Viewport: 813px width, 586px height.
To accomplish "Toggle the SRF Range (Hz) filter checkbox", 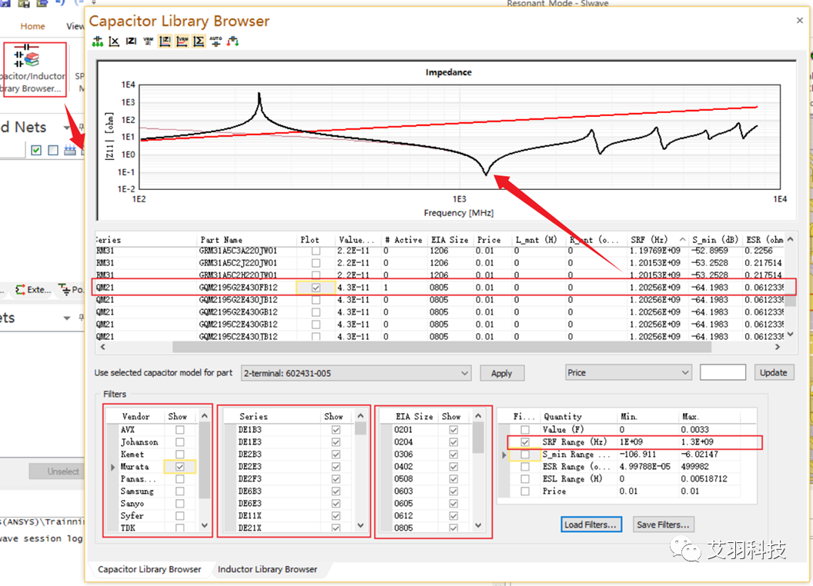I will point(525,442).
